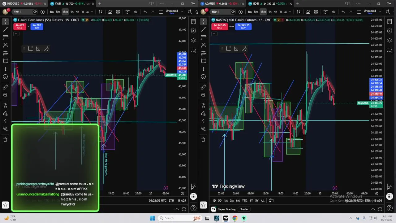Click the Windows taskbar Search box
Viewport: 396px width, 223px height.
(179, 218)
